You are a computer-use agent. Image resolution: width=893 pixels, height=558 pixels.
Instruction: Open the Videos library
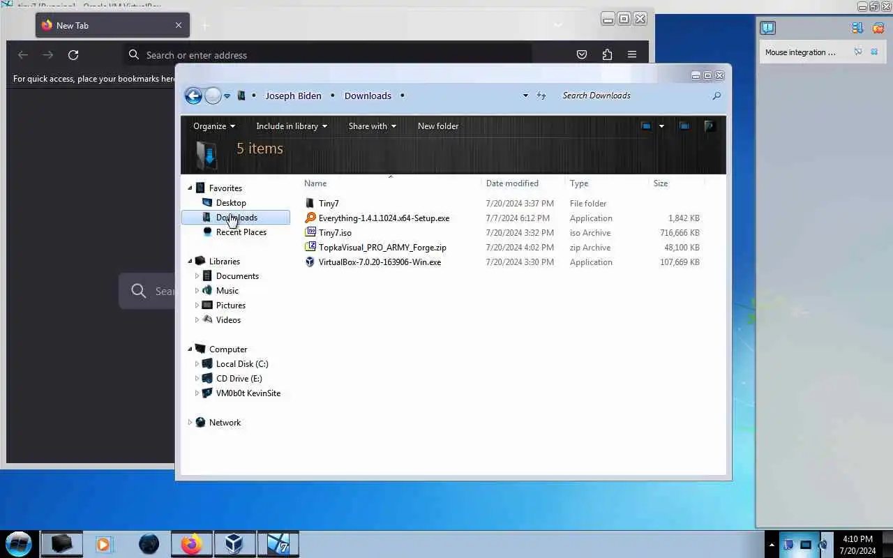(228, 320)
